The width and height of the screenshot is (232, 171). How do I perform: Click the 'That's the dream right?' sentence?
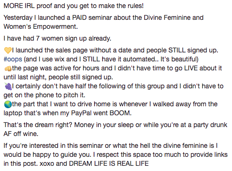pyautogui.click(x=38, y=125)
